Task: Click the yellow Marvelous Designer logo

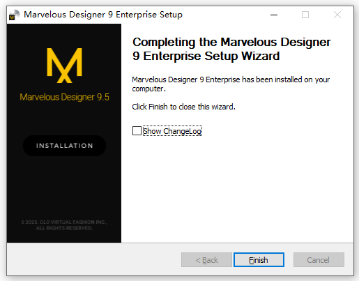Action: point(64,66)
